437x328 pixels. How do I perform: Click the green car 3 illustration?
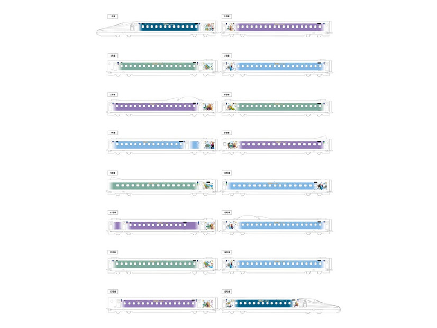pyautogui.click(x=162, y=68)
